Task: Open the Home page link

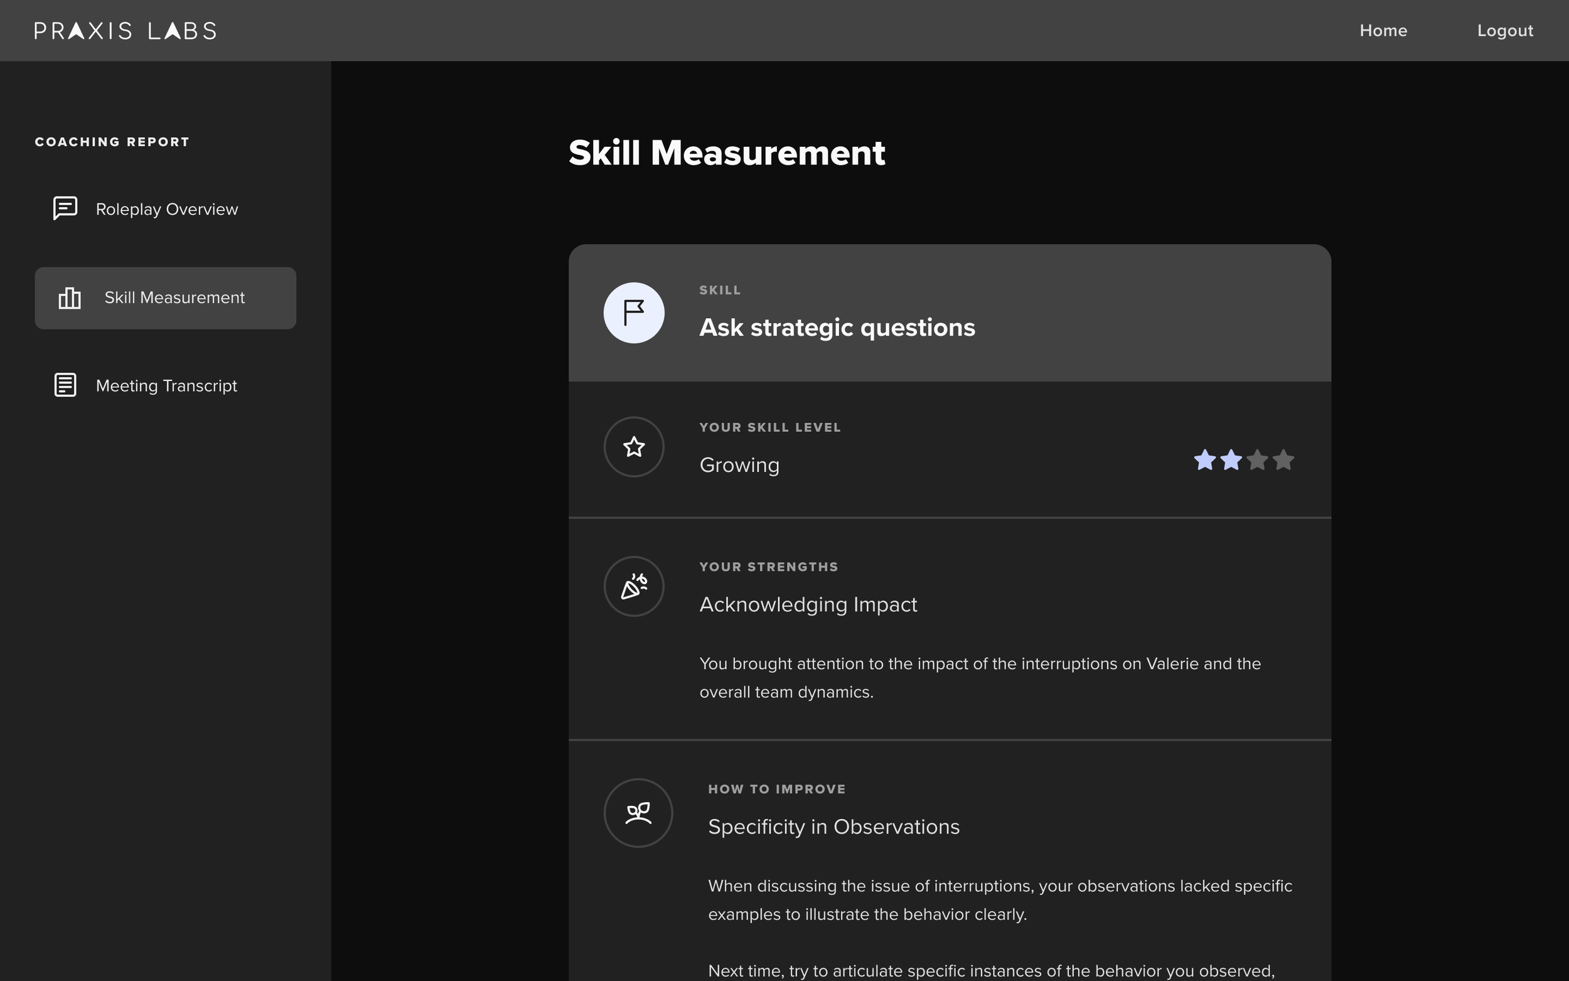Action: pyautogui.click(x=1383, y=31)
